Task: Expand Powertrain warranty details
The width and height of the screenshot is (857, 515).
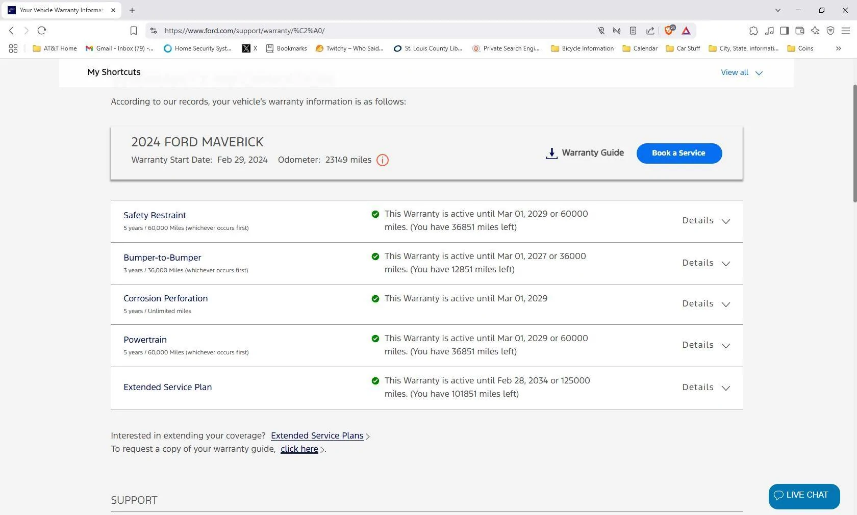Action: [706, 345]
